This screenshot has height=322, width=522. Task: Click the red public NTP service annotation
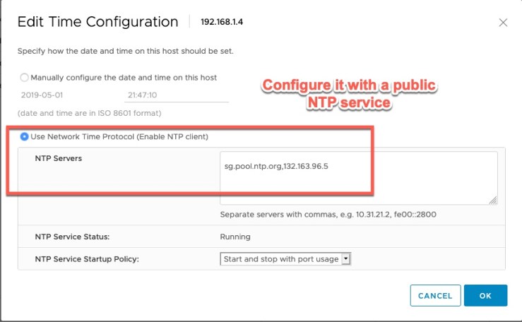(x=349, y=95)
